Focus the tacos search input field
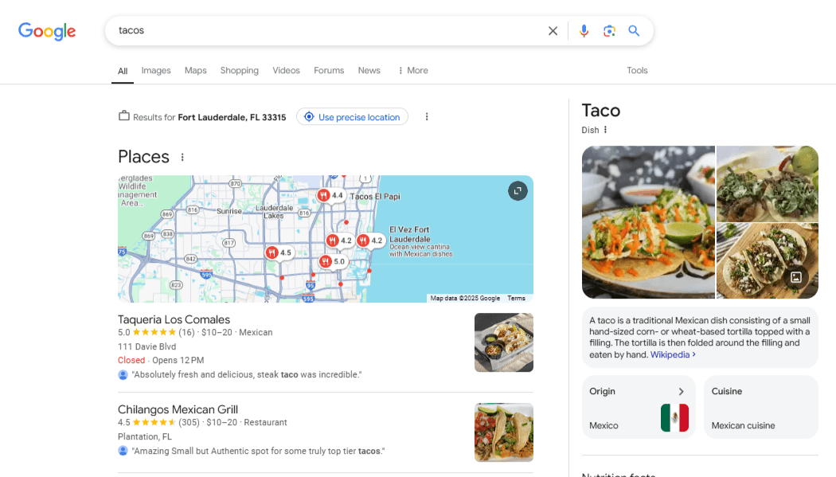This screenshot has height=477, width=836. click(325, 30)
